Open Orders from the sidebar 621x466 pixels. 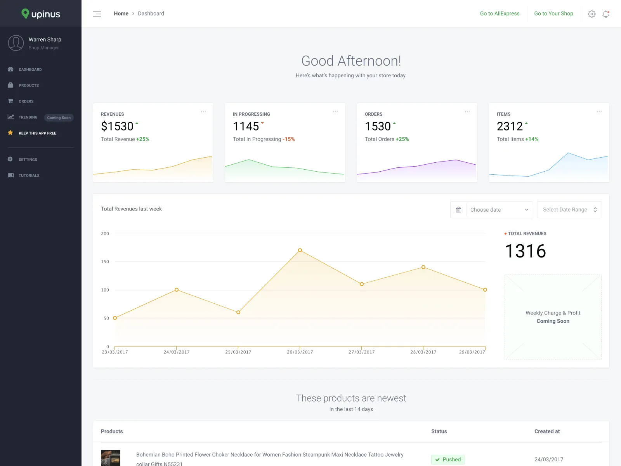[26, 101]
